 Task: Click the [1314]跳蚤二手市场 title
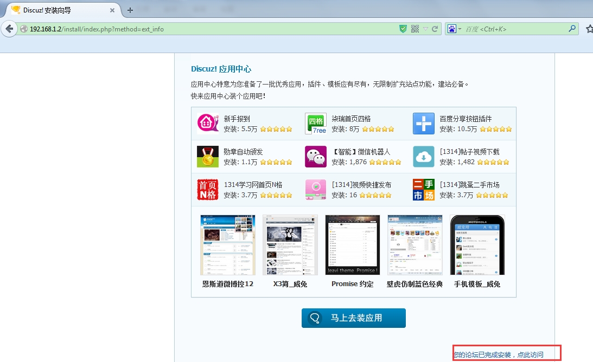[x=469, y=185]
